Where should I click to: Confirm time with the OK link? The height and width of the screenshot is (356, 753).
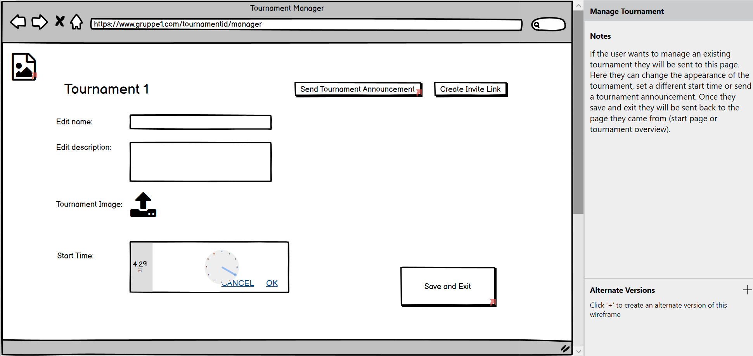point(272,284)
